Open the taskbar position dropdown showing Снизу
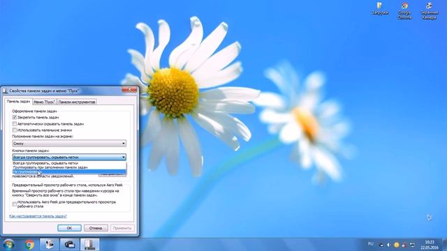The height and width of the screenshot is (251, 447). (x=69, y=144)
